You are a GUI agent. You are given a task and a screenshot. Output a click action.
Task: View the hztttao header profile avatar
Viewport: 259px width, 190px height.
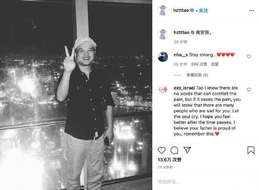click(163, 10)
